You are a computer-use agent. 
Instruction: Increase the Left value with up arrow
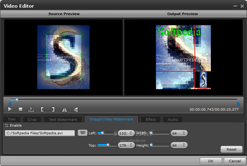pyautogui.click(x=131, y=132)
